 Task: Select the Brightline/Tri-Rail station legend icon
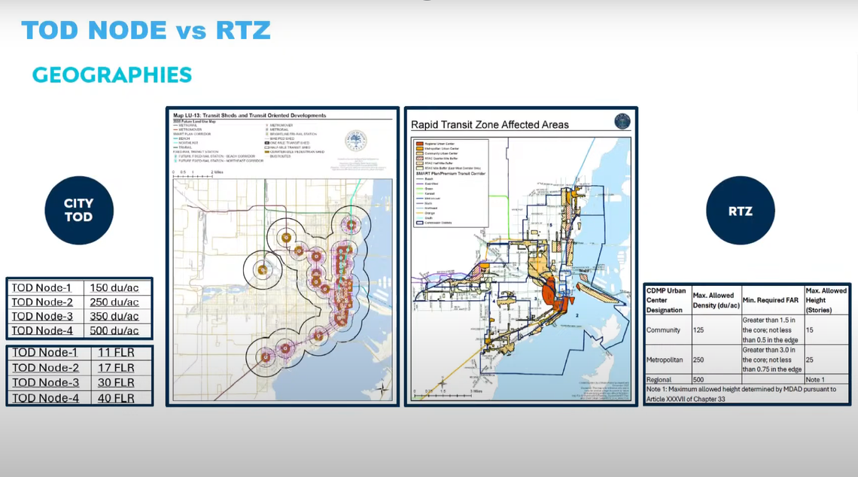click(x=268, y=134)
